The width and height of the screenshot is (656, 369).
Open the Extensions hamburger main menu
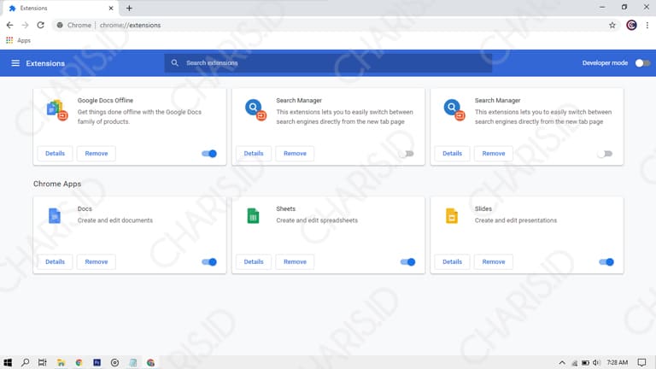(15, 63)
